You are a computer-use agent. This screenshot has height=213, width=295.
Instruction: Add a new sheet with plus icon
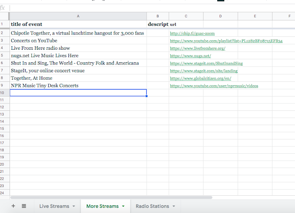13,206
